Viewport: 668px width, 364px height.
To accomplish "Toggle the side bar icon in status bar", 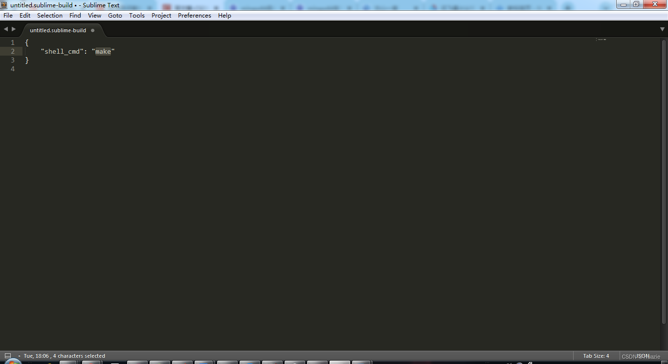I will click(x=8, y=356).
